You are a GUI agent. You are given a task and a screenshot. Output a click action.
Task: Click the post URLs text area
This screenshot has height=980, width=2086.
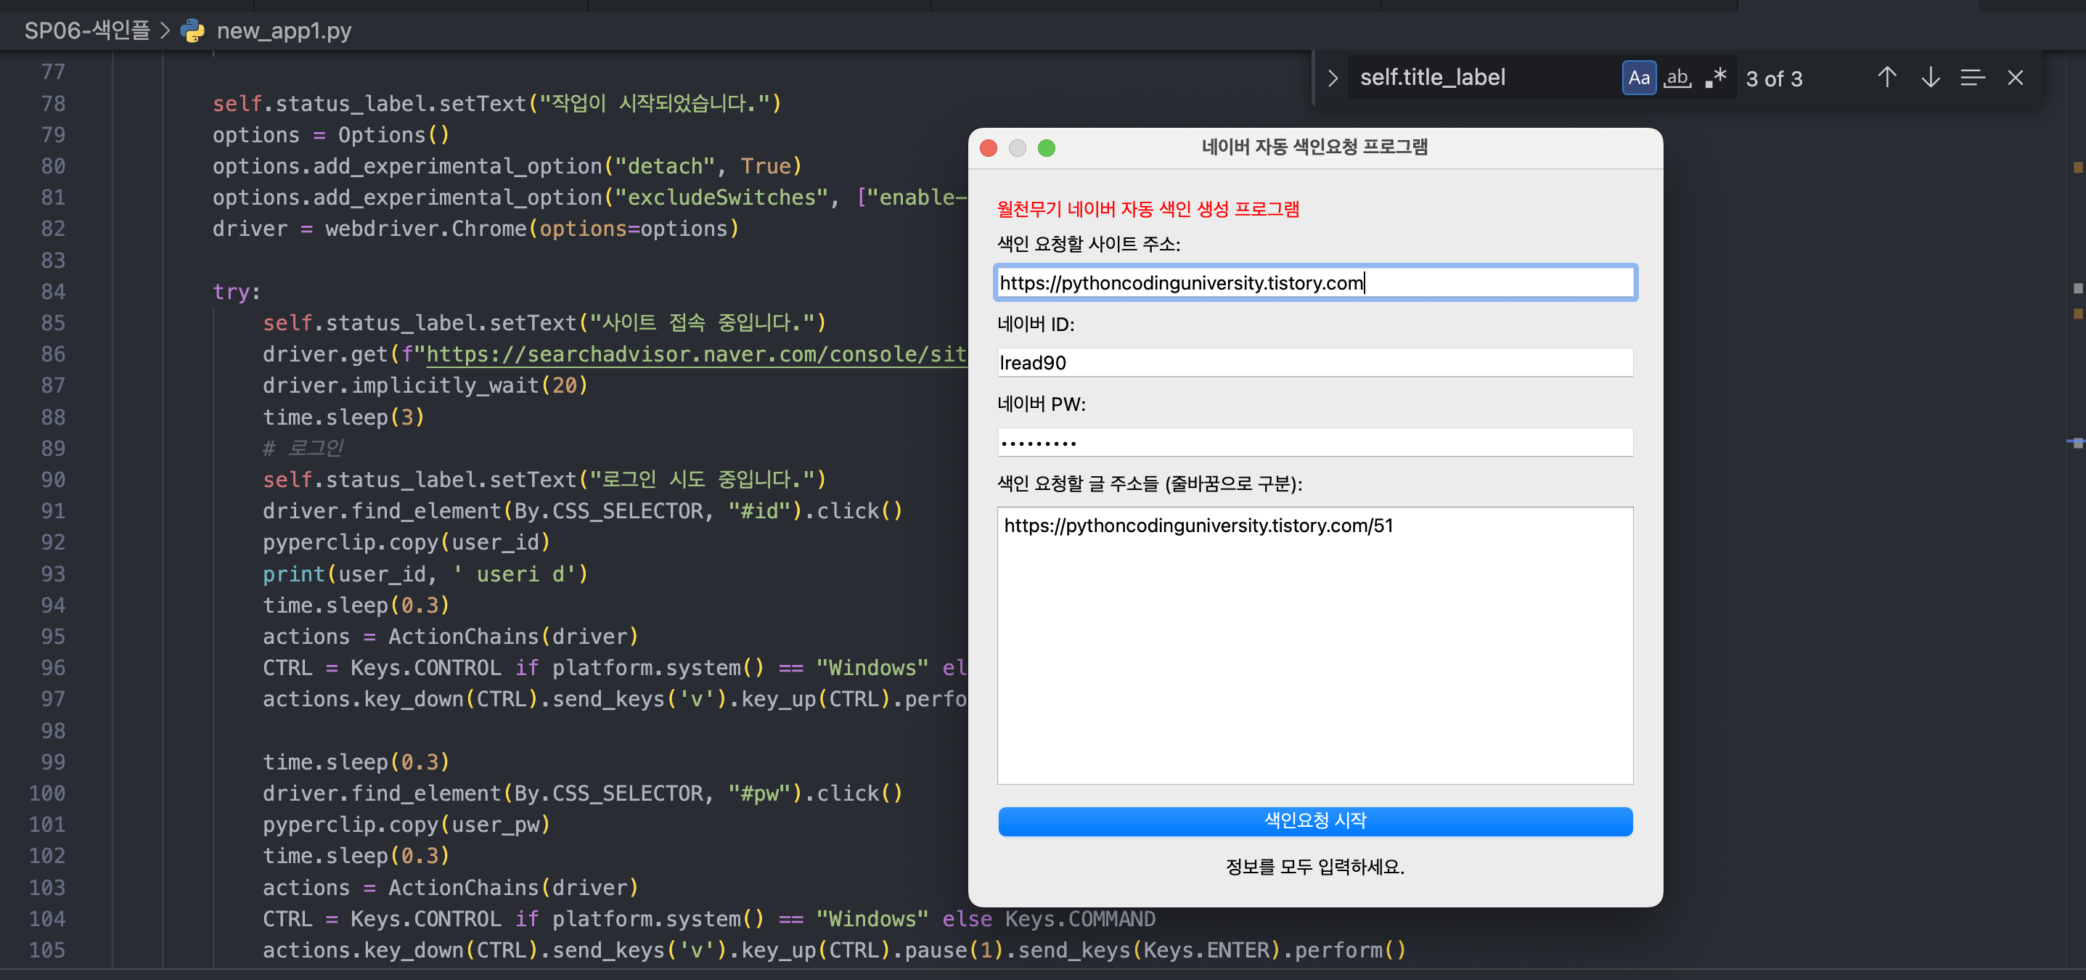click(x=1314, y=645)
